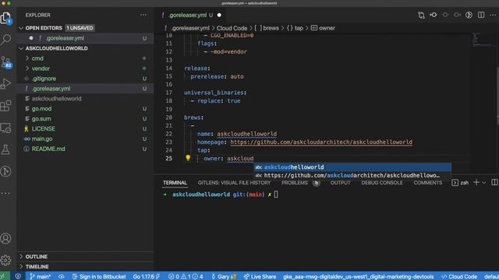
Task: Click Sign in to Bitbucket
Action: click(x=99, y=277)
